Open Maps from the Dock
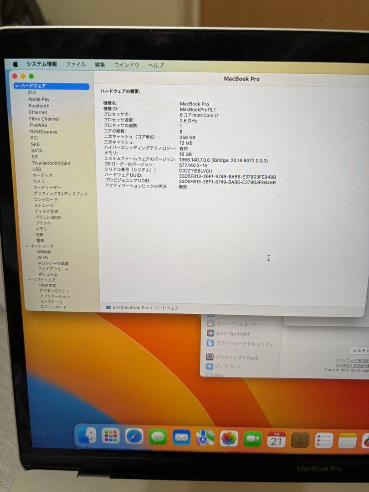369x492 pixels. (205, 438)
